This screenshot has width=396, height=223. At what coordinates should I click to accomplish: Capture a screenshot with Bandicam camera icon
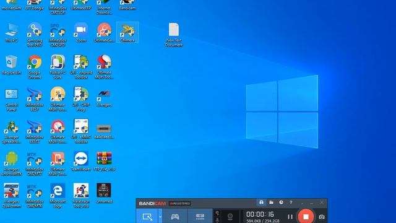pos(322,217)
